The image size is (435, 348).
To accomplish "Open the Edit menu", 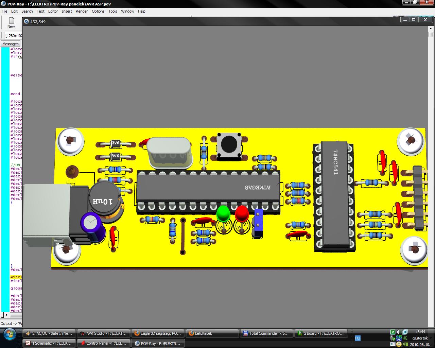I will [14, 11].
